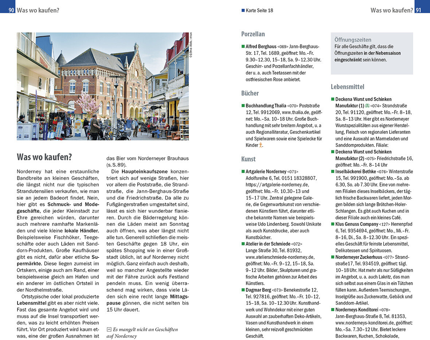Click the caption marker icon before Es mangelt
This screenshot has height=340, width=430.
click(x=109, y=329)
